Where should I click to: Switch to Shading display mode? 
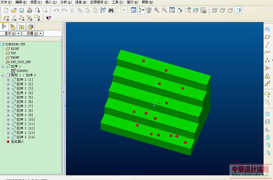click(x=238, y=11)
